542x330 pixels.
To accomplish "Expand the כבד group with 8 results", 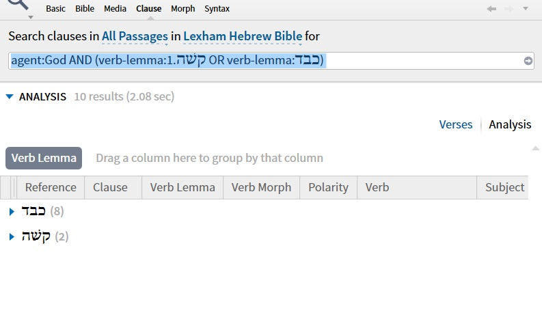I will [x=12, y=212].
